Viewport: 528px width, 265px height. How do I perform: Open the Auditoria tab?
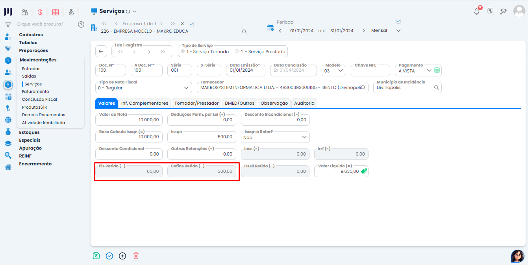[x=304, y=103]
